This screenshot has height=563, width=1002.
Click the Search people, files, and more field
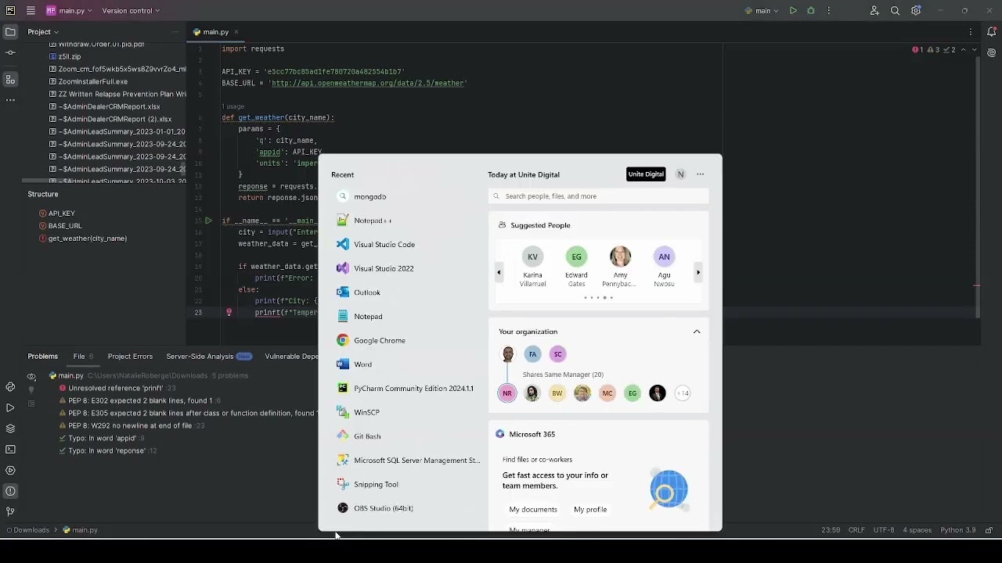pyautogui.click(x=599, y=196)
